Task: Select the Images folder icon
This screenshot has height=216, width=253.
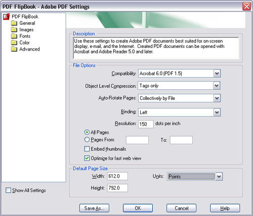Action: (14, 30)
